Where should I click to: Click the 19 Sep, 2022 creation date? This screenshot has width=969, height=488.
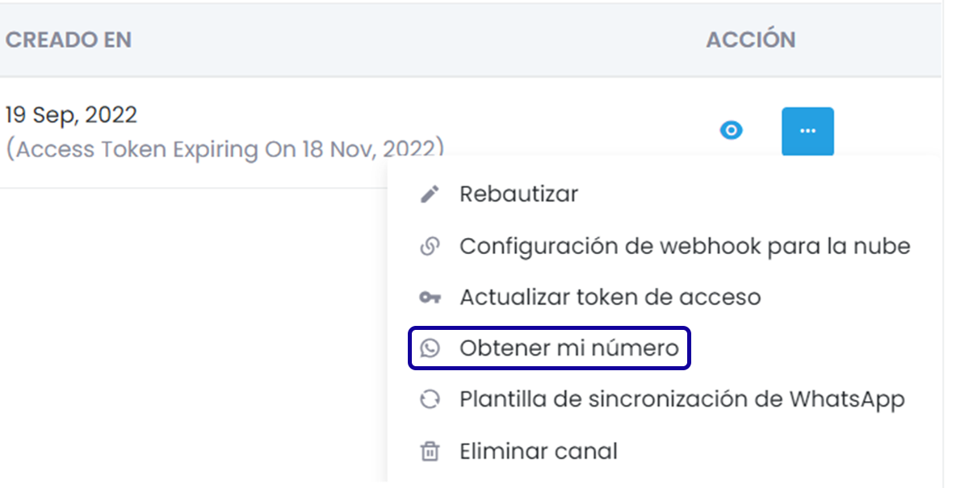71,115
